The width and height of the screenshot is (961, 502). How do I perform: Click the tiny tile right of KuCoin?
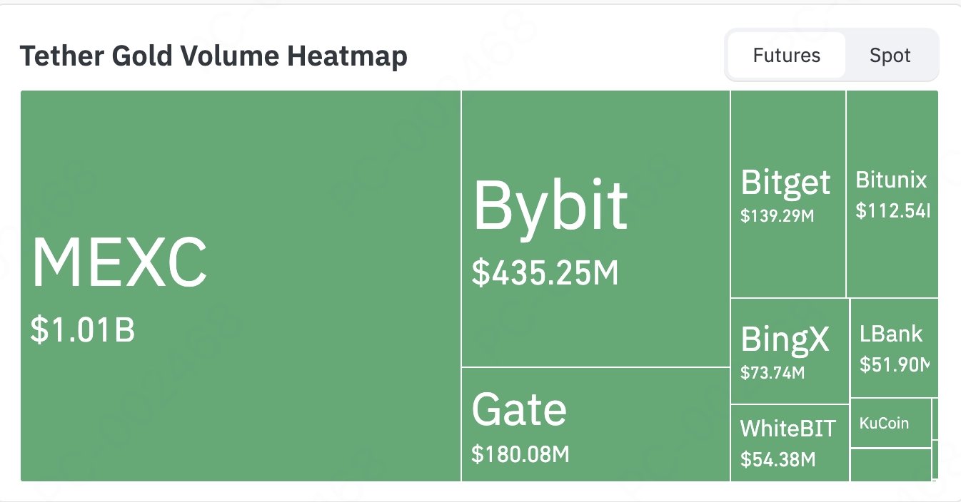tap(935, 419)
